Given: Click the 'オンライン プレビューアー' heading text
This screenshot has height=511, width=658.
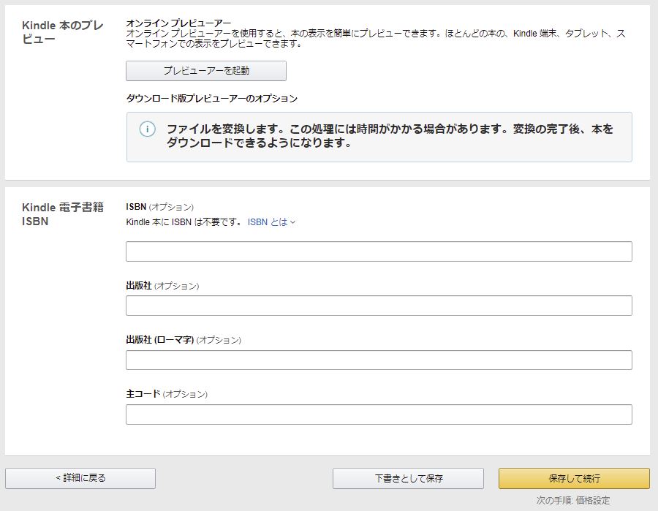Looking at the screenshot, I should click(178, 23).
